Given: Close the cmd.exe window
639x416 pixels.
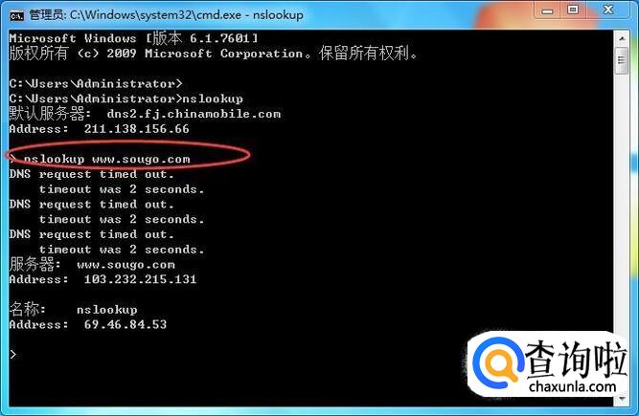Looking at the screenshot, I should tap(608, 11).
